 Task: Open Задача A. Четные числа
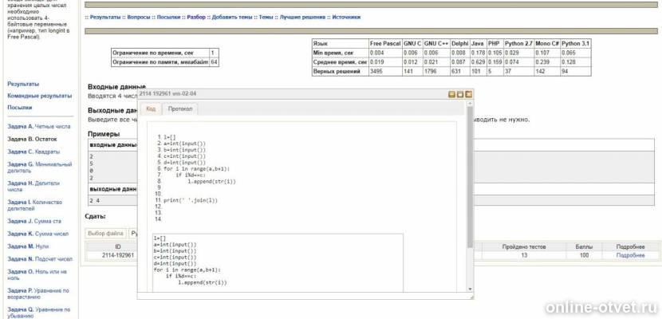click(39, 127)
